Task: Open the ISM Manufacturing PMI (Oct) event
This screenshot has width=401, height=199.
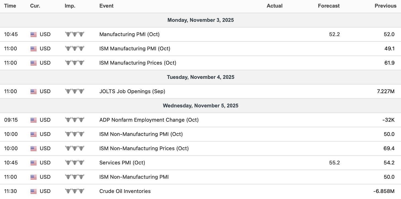Action: tap(135, 49)
